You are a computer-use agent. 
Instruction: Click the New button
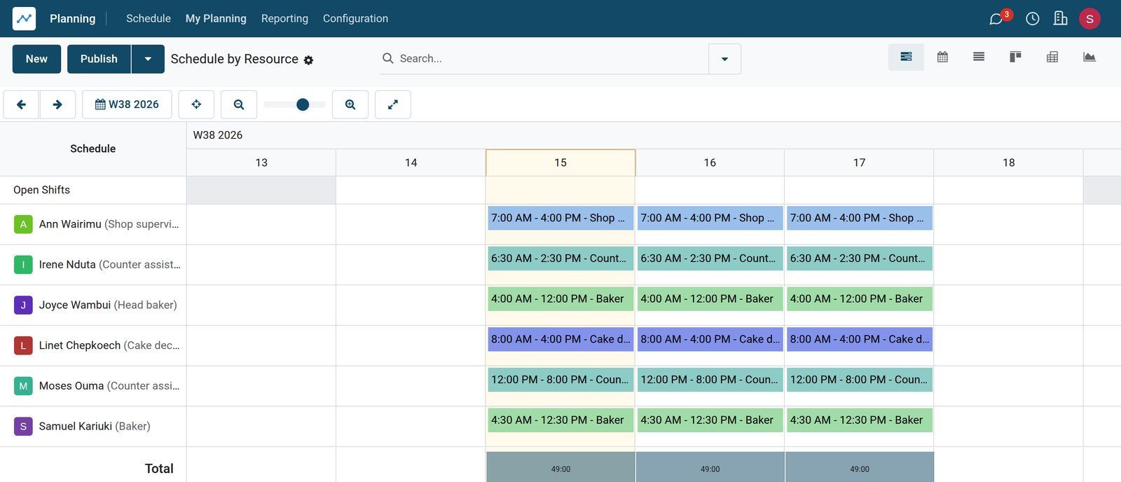(36, 59)
